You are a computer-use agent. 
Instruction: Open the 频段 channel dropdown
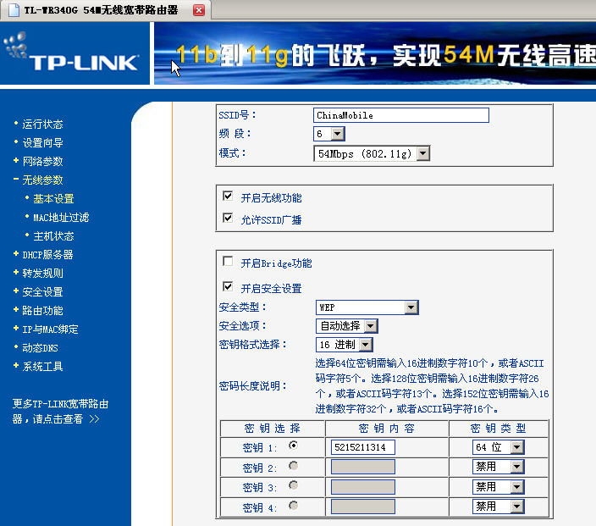coord(337,134)
